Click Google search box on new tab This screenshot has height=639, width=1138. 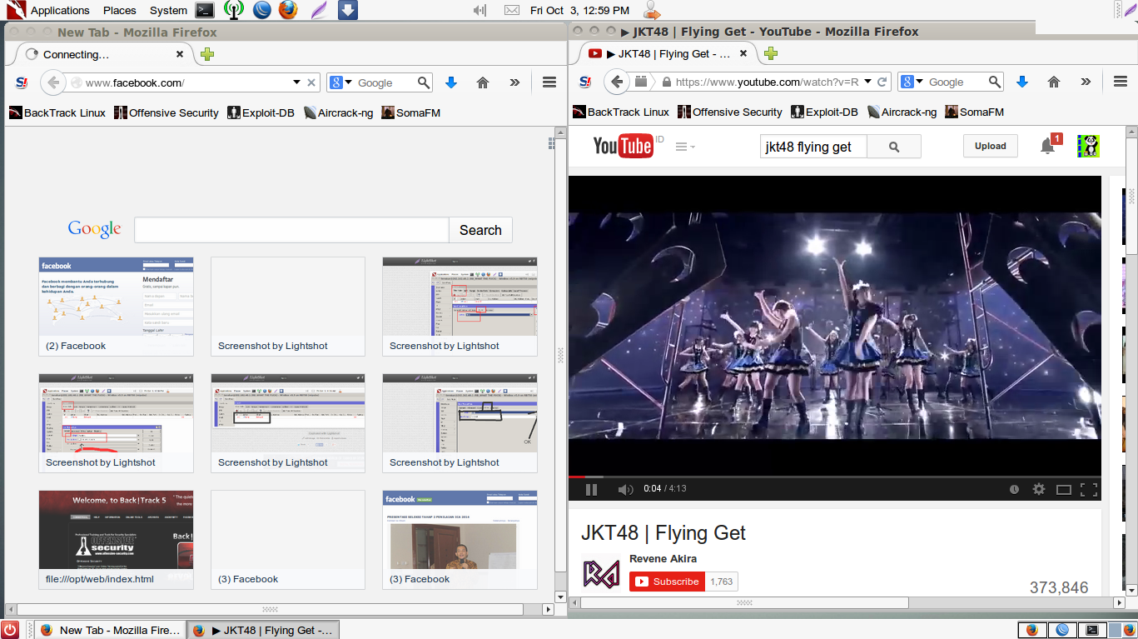click(x=291, y=230)
